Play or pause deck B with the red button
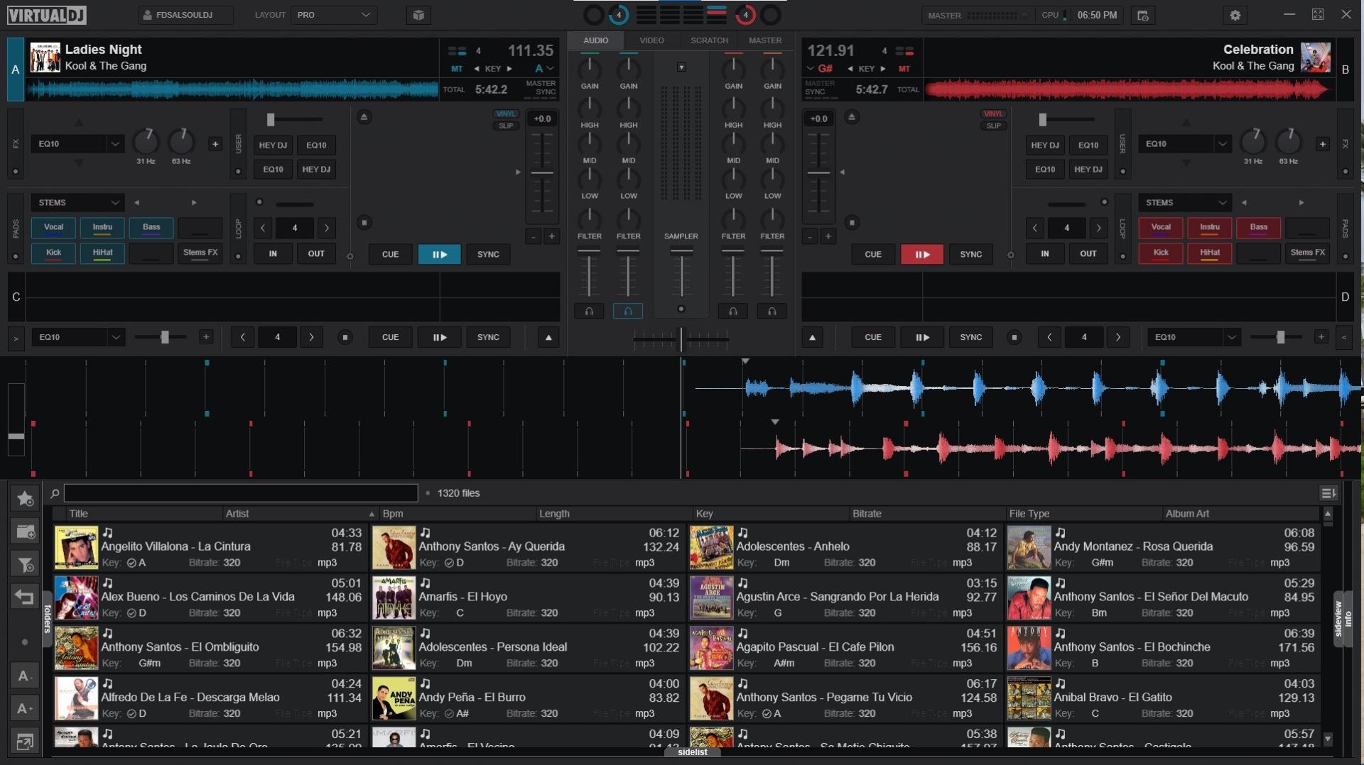 coord(922,254)
